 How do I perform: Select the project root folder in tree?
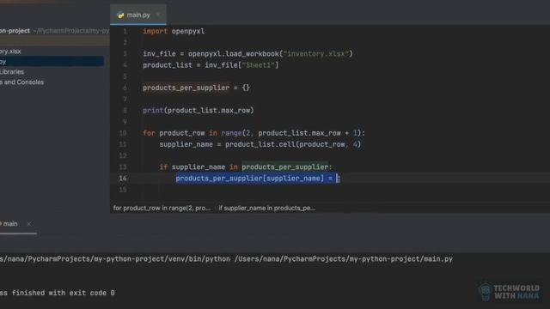(54, 31)
